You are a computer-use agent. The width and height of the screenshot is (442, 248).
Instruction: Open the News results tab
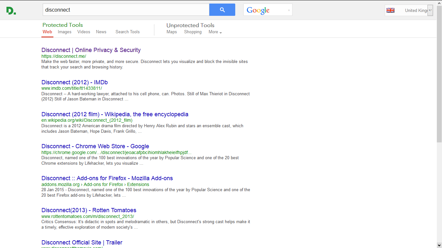[x=101, y=32]
